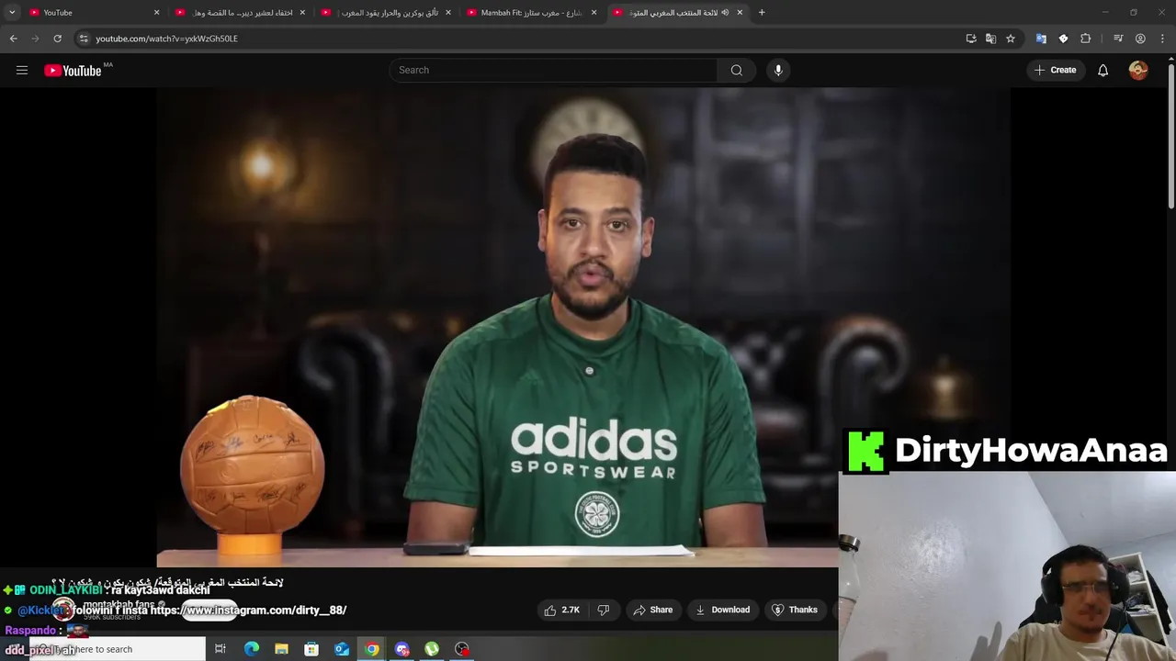
Task: Open the tab search dropdown arrow
Action: (x=12, y=13)
